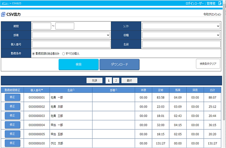Viewport: 226px width, 148px height.
Task: Click the 個人番号 input field
Action: 71,44
